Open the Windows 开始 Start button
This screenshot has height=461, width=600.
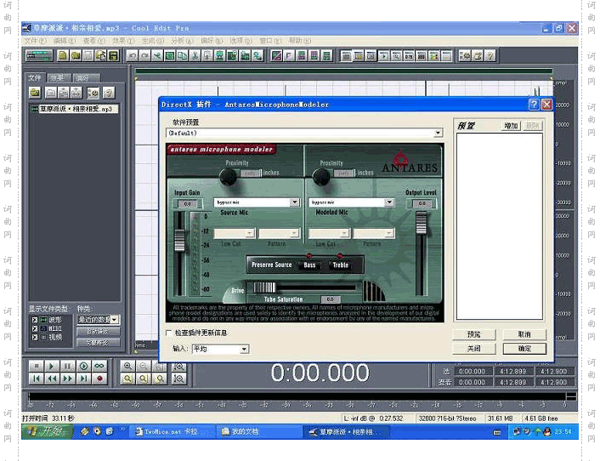click(x=48, y=431)
